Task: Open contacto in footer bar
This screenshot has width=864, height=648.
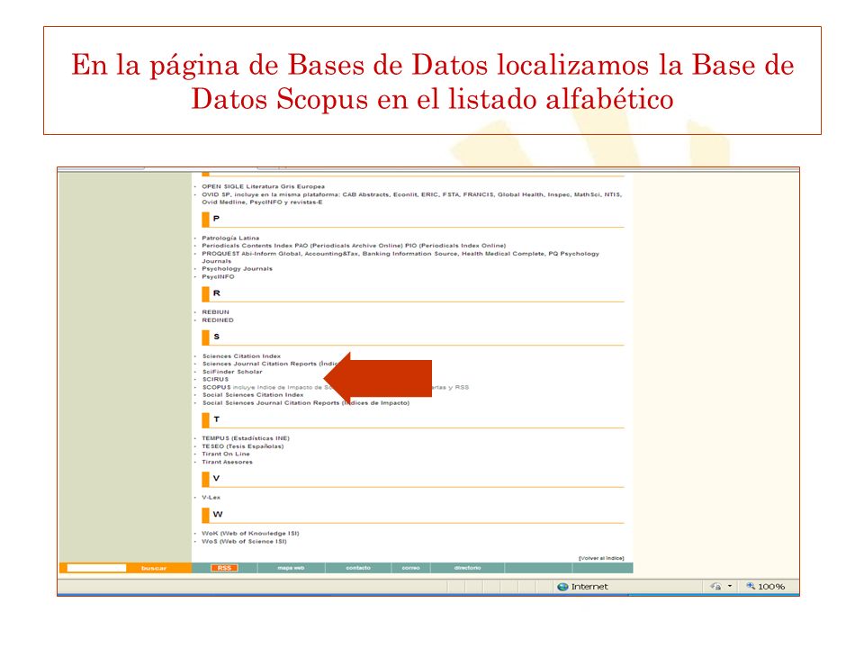Action: click(x=358, y=568)
